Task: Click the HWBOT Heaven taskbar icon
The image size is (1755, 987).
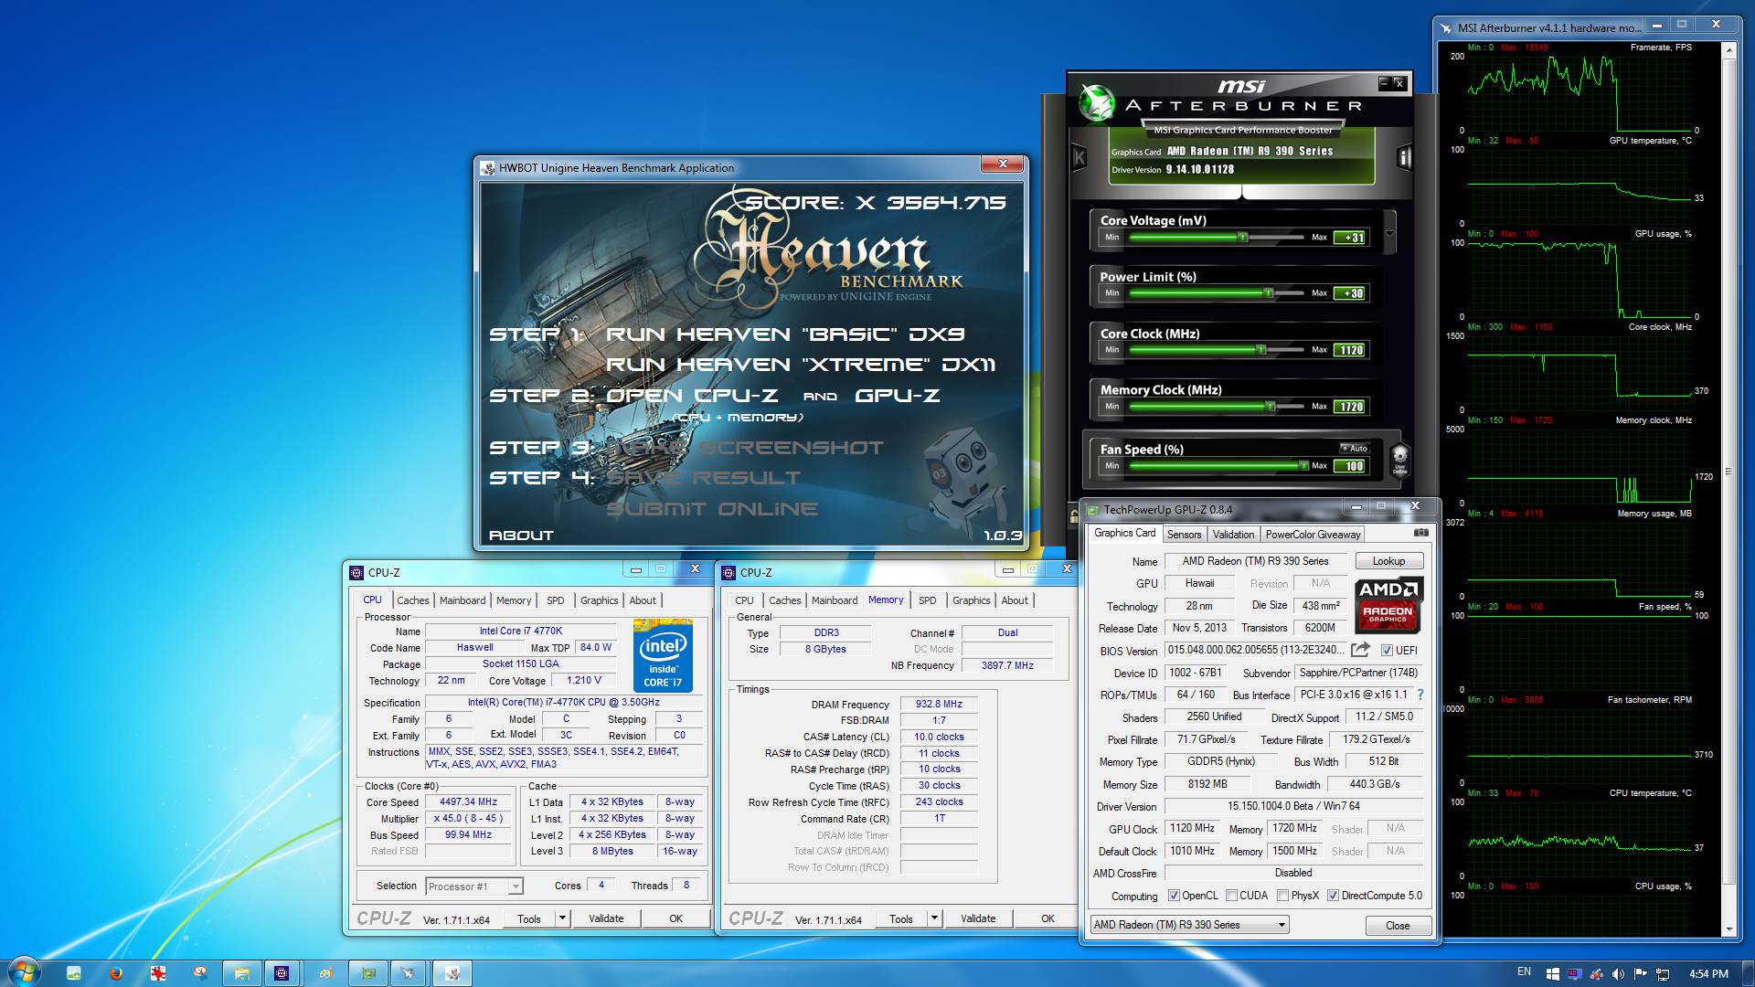Action: pyautogui.click(x=452, y=973)
